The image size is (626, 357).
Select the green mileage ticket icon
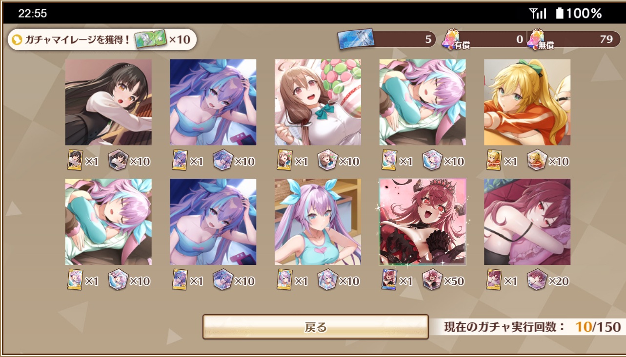pyautogui.click(x=150, y=39)
